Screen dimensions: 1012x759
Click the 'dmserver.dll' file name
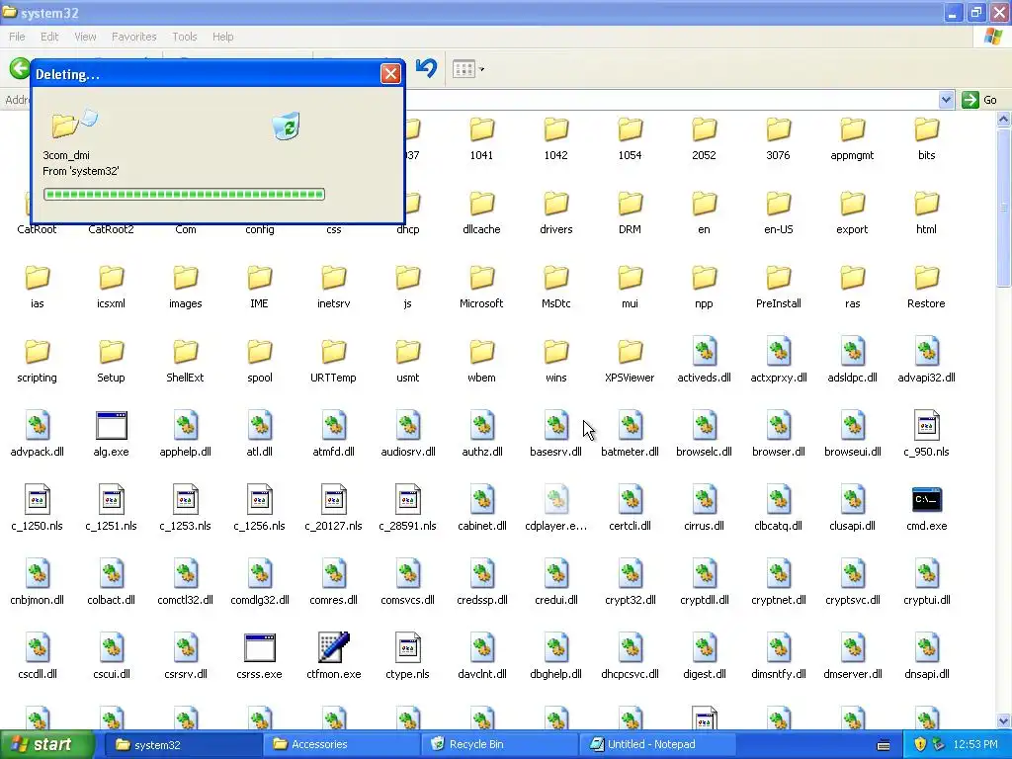pyautogui.click(x=853, y=674)
